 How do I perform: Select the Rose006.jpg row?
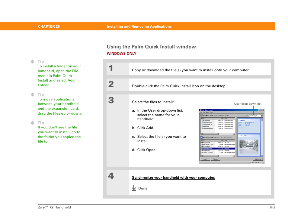pyautogui.click(x=218, y=146)
